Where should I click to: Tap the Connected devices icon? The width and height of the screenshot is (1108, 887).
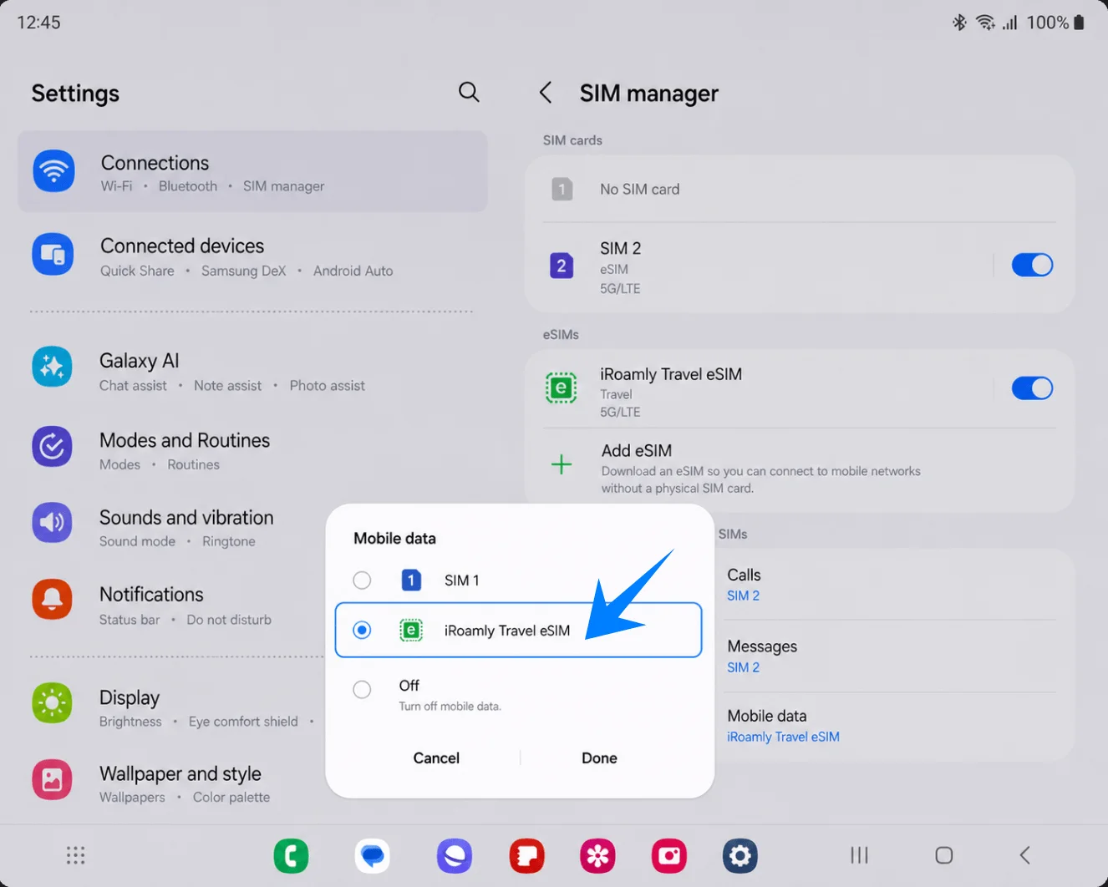point(53,254)
